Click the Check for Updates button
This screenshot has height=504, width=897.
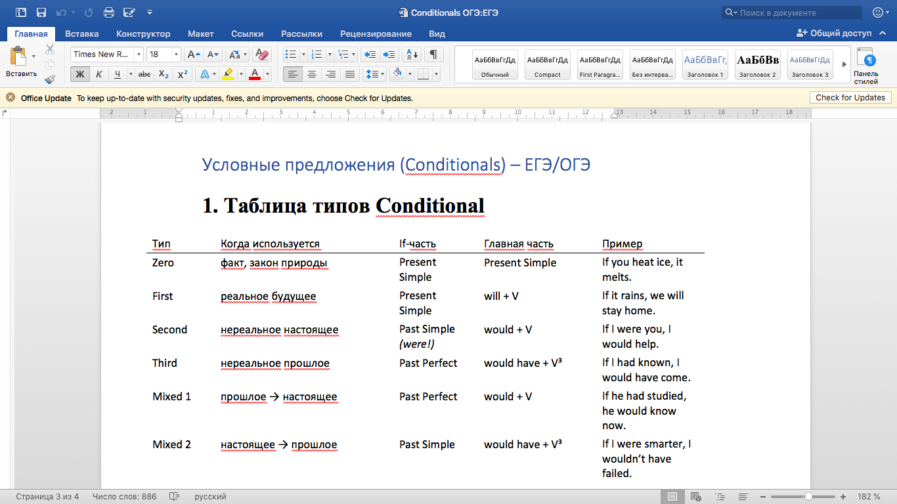(x=850, y=98)
